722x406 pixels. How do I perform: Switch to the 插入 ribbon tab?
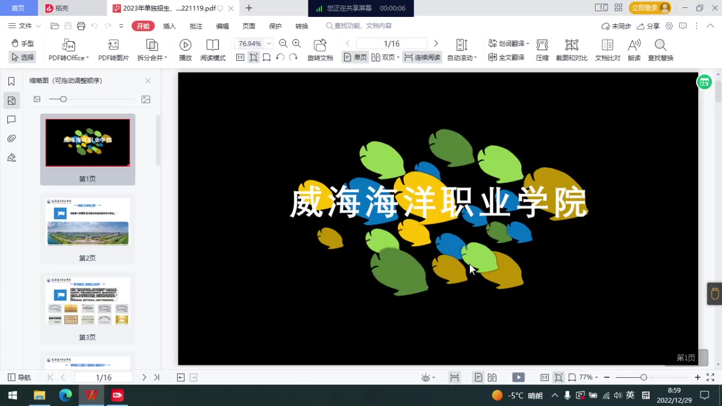[x=169, y=26]
